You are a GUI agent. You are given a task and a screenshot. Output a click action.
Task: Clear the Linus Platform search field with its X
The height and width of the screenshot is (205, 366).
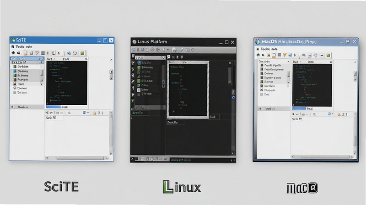tap(163, 57)
